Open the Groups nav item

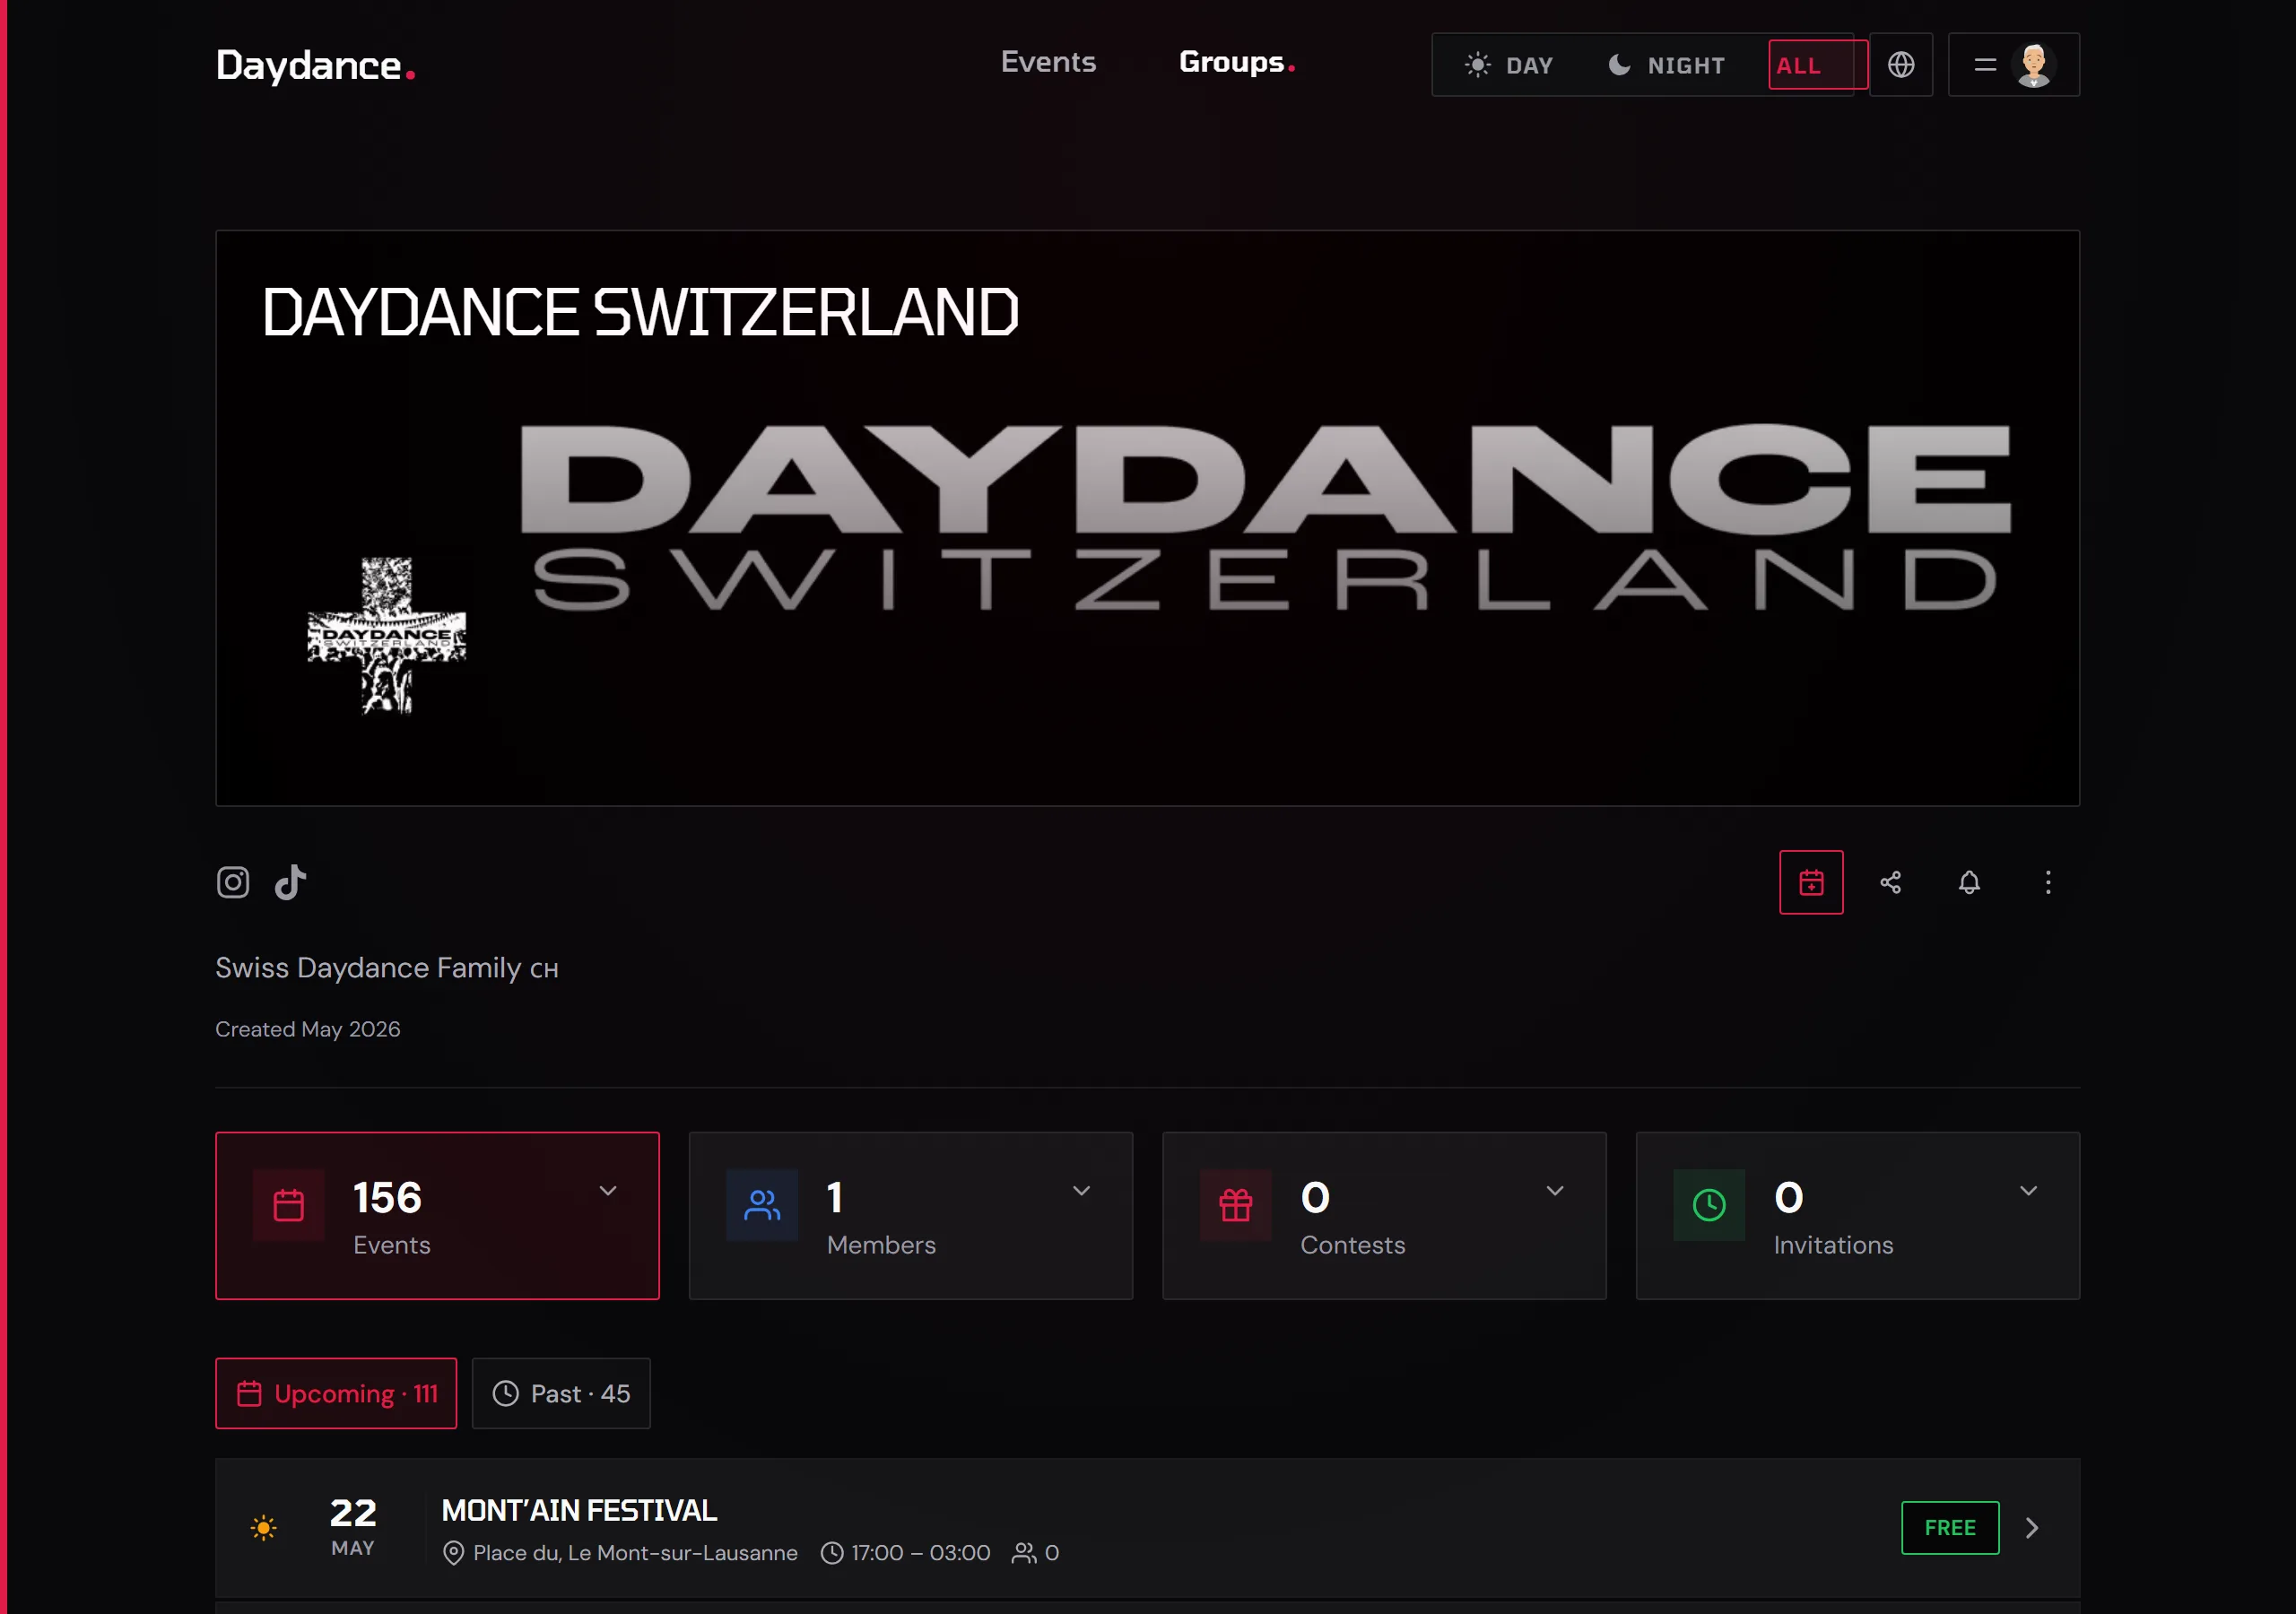click(1237, 62)
